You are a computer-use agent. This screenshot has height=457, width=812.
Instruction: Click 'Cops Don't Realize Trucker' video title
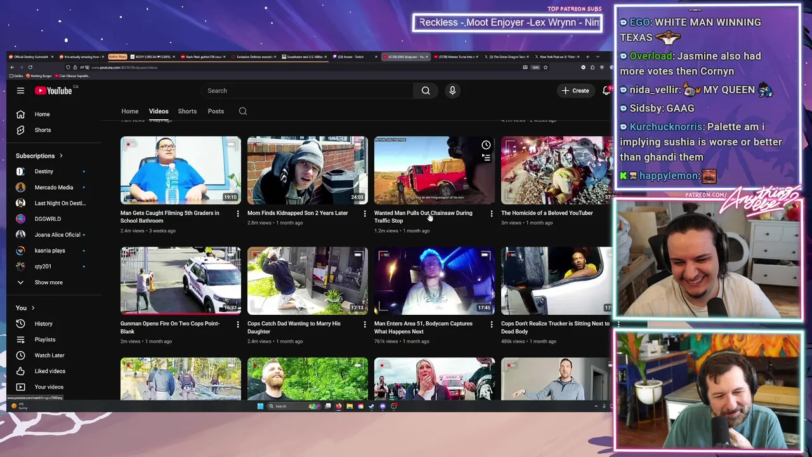click(x=555, y=328)
